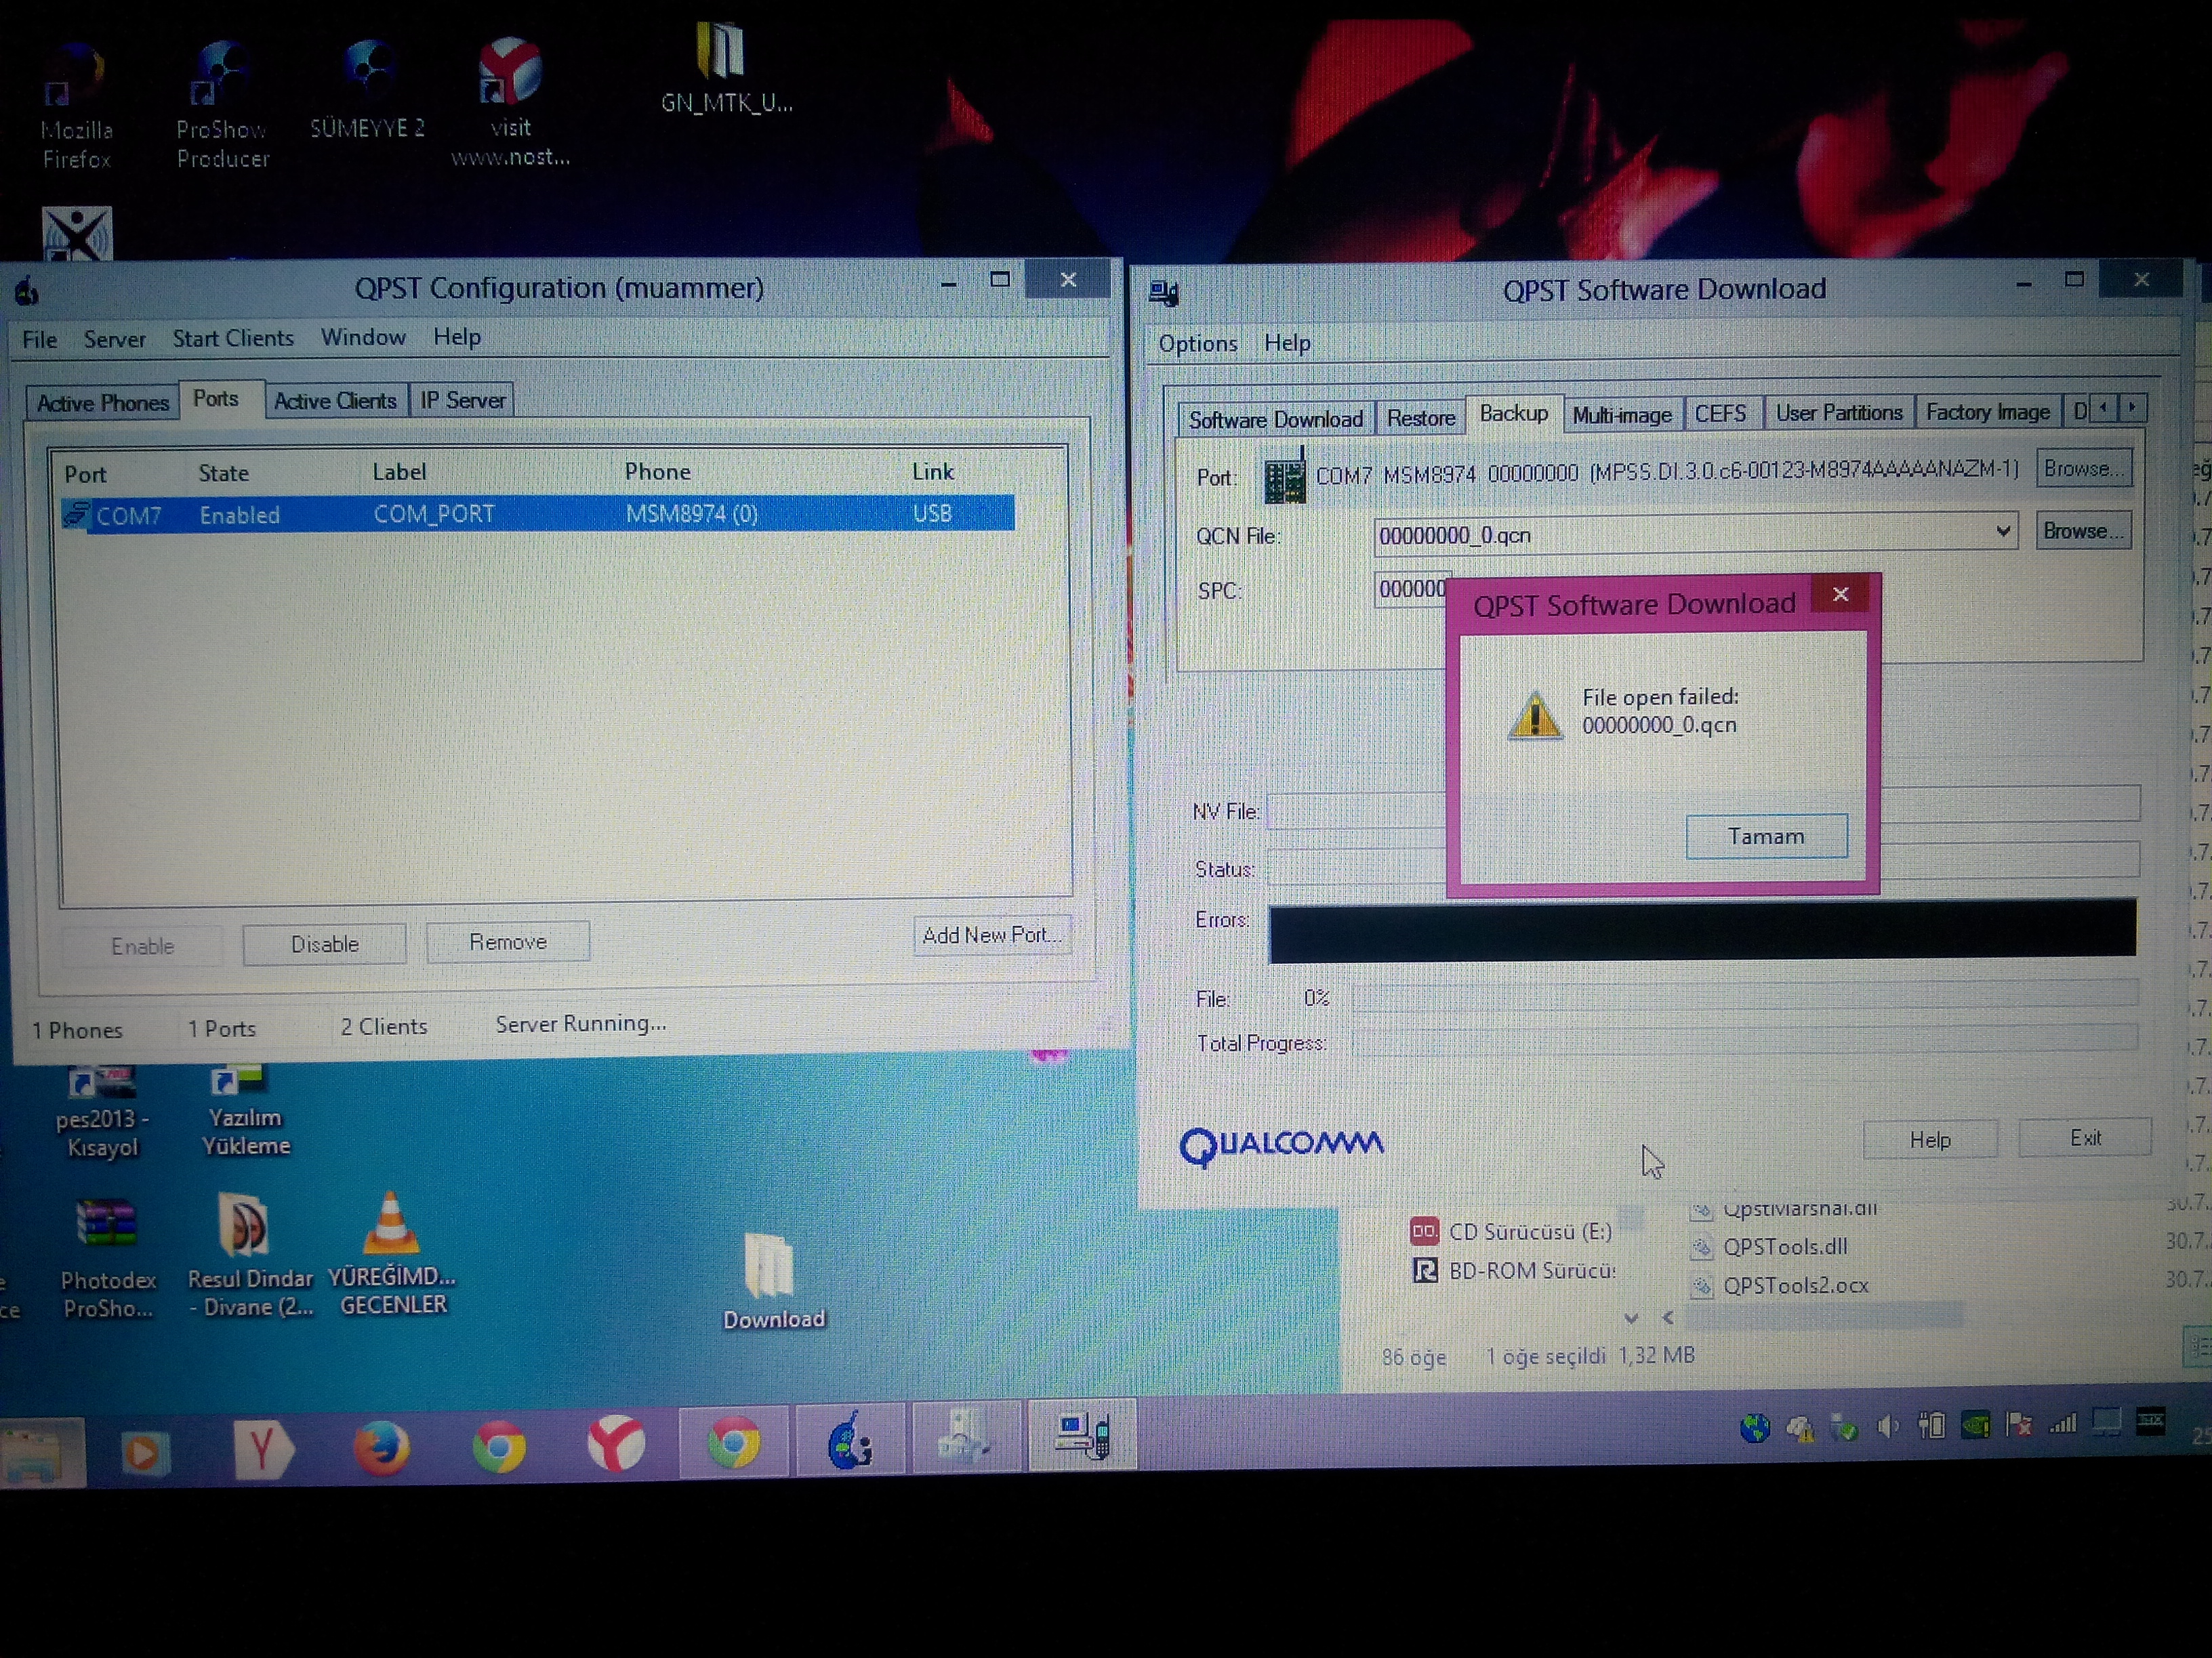2212x1658 pixels.
Task: Open the Multi-image tab
Action: click(1621, 414)
